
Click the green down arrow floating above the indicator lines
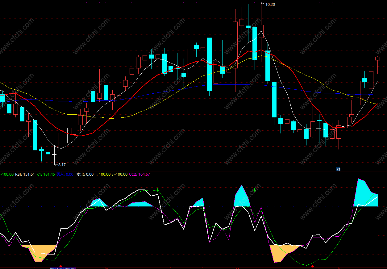pyautogui.click(x=255, y=190)
